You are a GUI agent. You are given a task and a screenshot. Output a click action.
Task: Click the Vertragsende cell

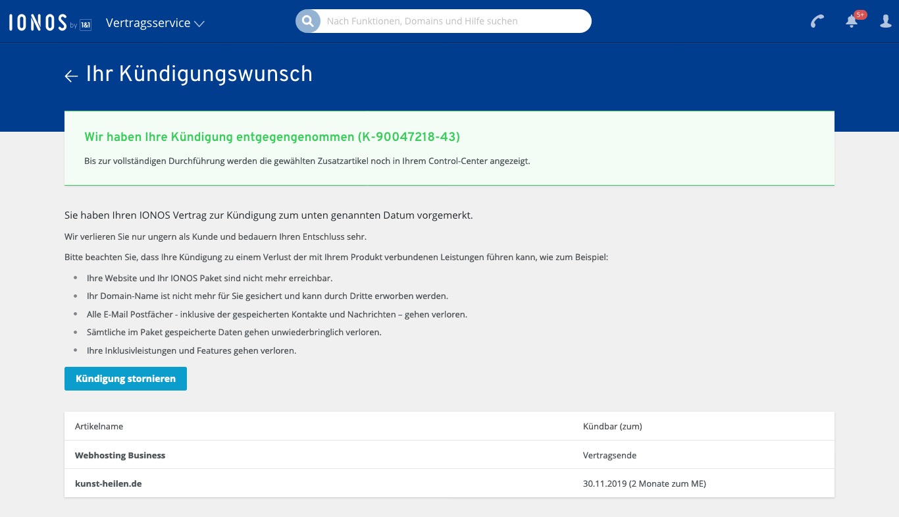click(609, 455)
